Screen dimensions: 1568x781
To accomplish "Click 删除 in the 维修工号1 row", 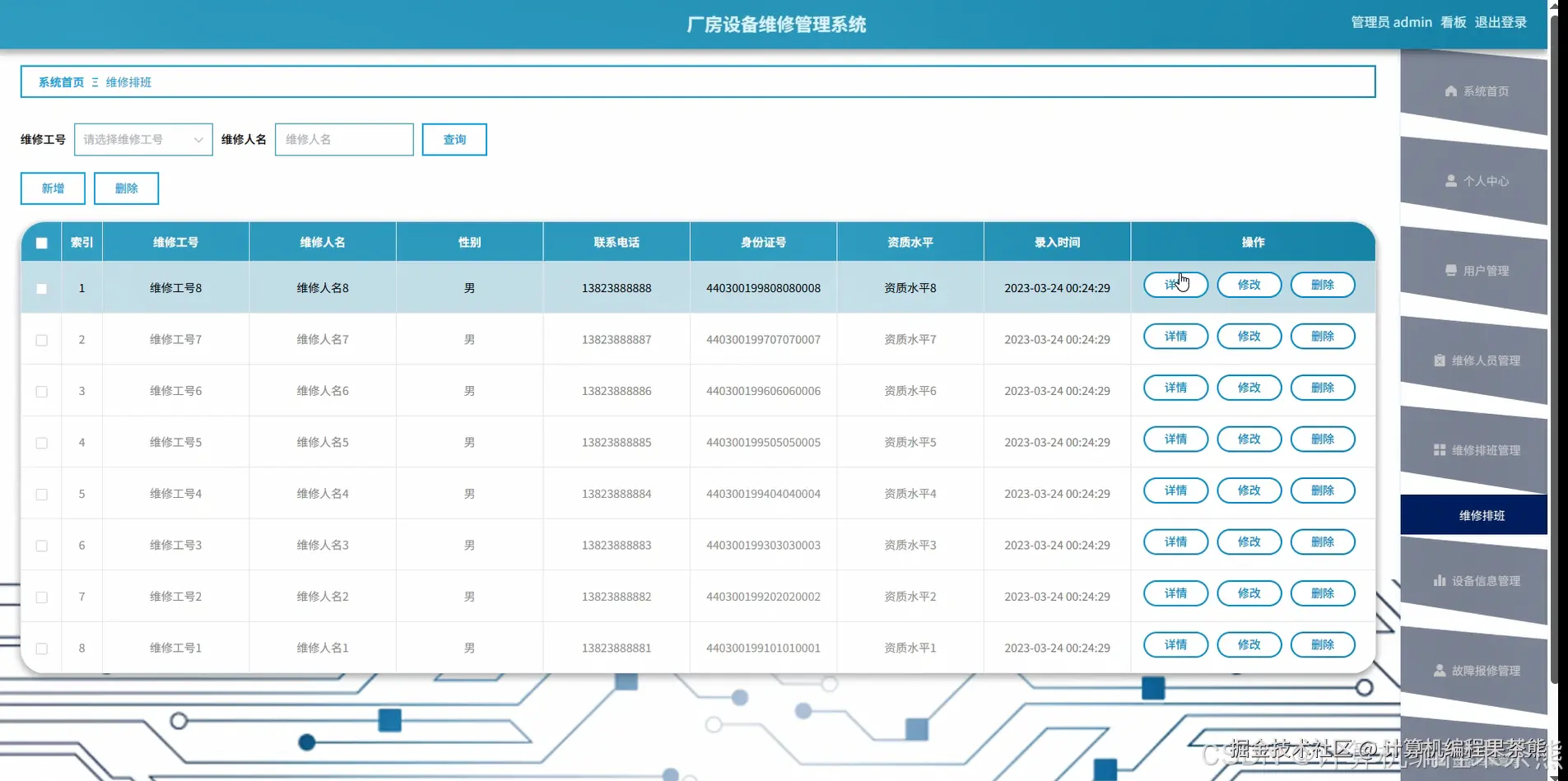I will pyautogui.click(x=1322, y=645).
